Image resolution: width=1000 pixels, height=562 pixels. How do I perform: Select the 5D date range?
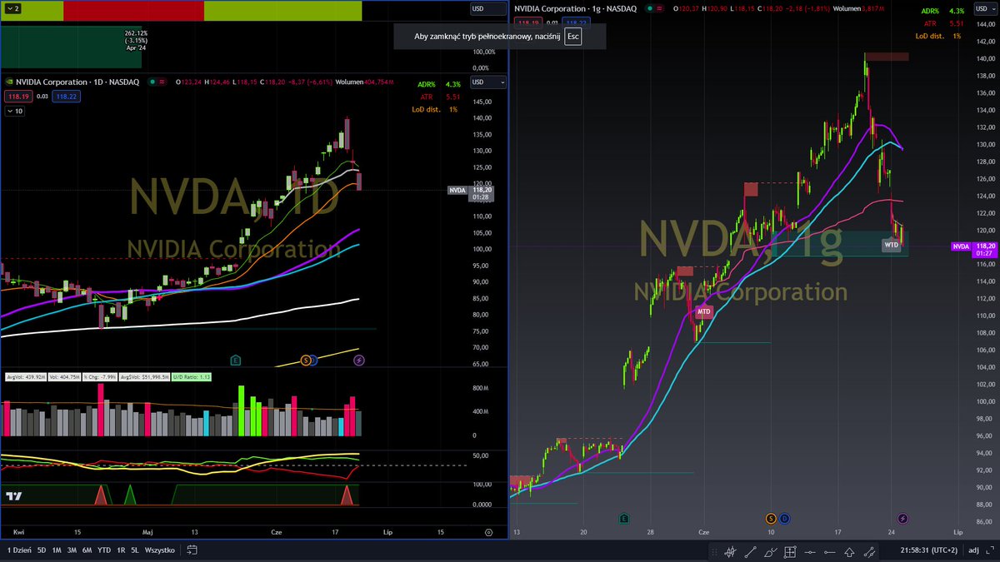42,550
